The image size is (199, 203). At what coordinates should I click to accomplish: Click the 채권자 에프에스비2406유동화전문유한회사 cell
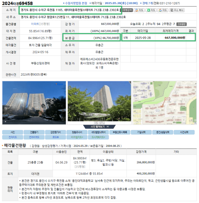click(99, 63)
